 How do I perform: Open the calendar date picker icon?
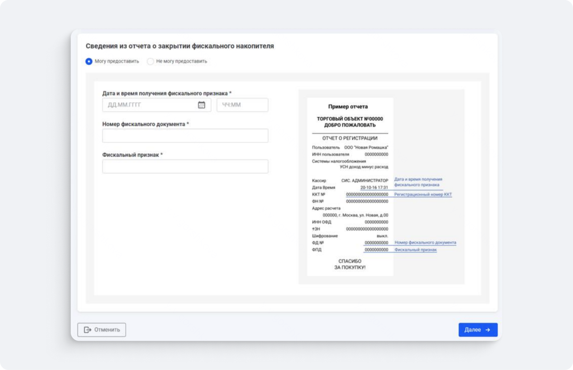point(201,105)
